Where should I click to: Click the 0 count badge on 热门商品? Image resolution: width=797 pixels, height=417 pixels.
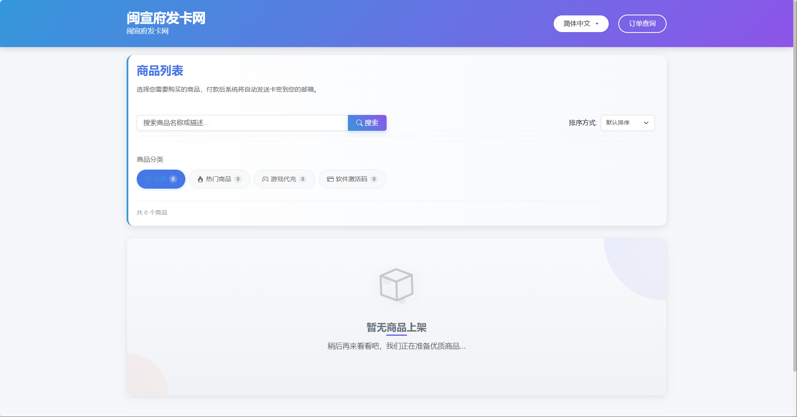click(x=238, y=179)
